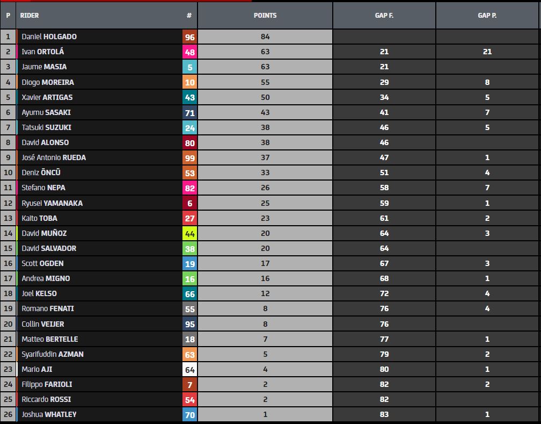Click the # number column header

click(x=189, y=16)
